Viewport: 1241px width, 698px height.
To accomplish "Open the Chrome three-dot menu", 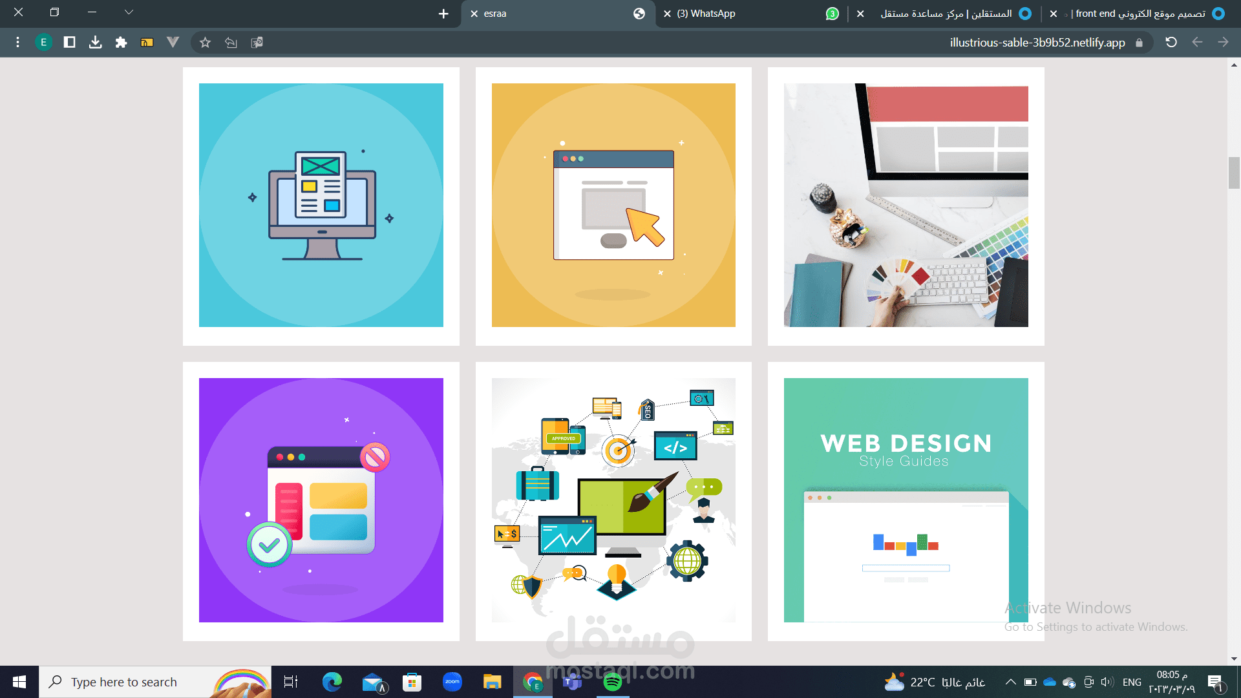I will coord(17,43).
